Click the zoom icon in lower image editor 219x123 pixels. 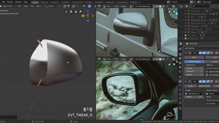click(x=174, y=64)
